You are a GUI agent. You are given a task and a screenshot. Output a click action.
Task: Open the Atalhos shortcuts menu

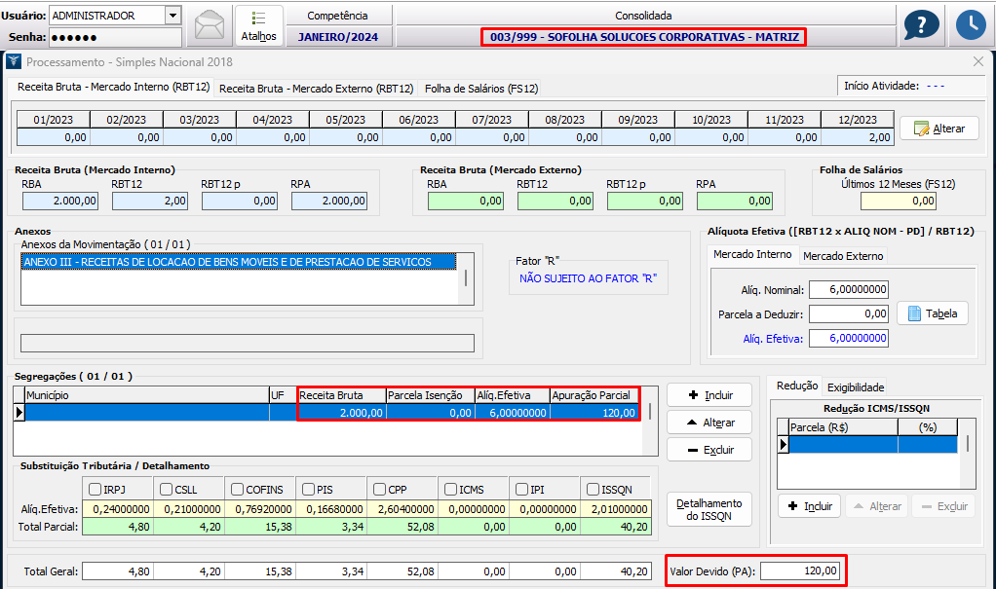point(258,26)
